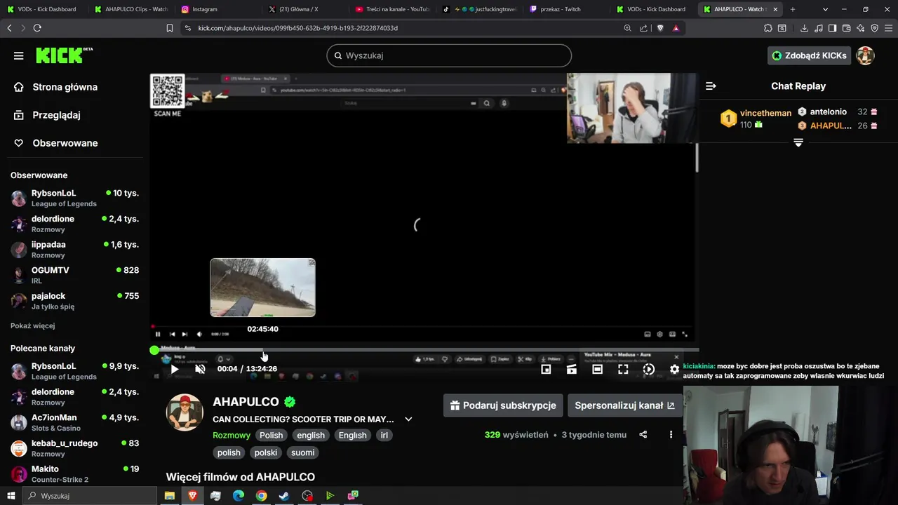The image size is (898, 505).
Task: Open iippadaa channel
Action: pos(75,250)
